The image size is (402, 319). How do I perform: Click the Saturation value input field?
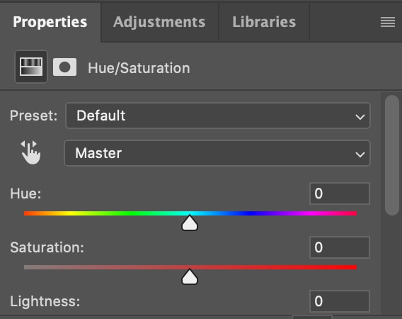coord(340,247)
